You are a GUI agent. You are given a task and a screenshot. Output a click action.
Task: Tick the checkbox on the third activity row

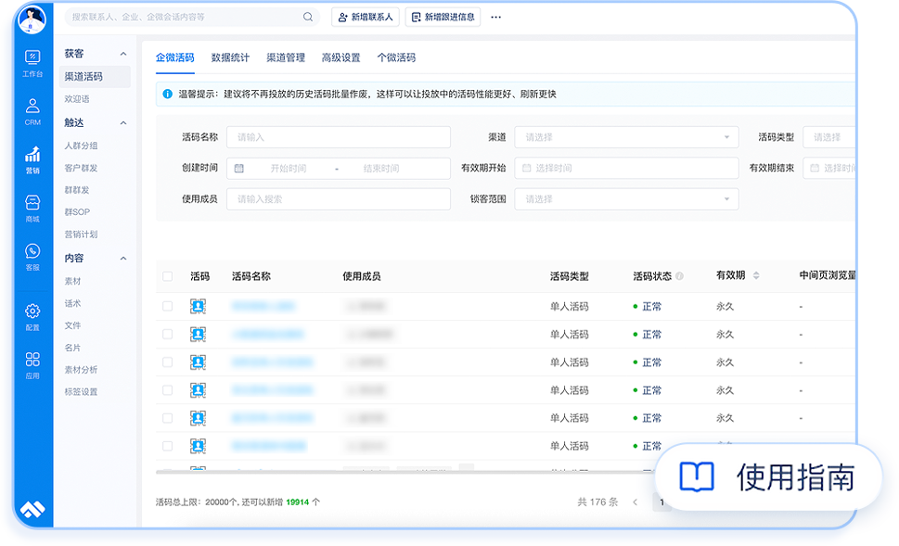(x=168, y=362)
